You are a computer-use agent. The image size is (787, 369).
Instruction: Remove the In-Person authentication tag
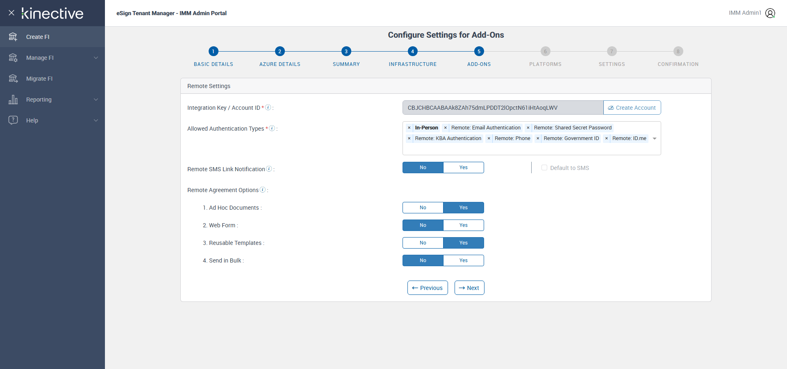click(409, 128)
